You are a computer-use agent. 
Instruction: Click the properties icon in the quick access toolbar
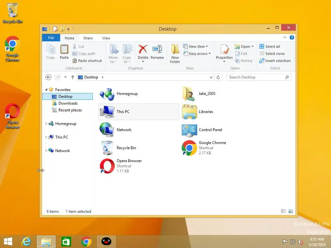click(x=55, y=29)
